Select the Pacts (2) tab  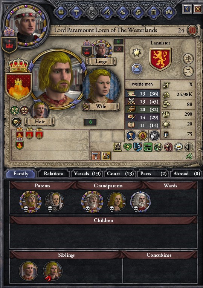(x=153, y=174)
